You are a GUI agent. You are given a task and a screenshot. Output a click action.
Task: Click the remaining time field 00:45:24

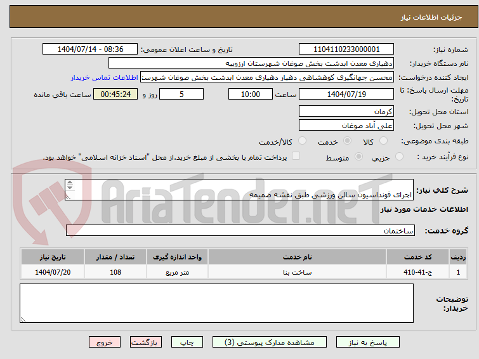click(x=115, y=94)
